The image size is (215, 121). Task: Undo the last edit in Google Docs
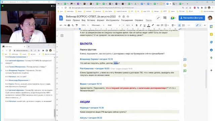61,25
